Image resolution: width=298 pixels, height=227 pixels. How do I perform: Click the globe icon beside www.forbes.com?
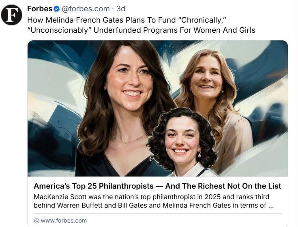coord(36,221)
